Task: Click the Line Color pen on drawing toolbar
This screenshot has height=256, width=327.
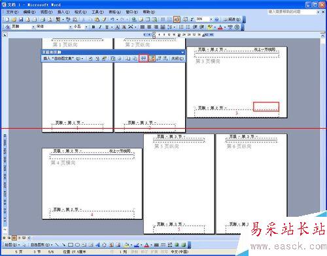Action: point(136,245)
